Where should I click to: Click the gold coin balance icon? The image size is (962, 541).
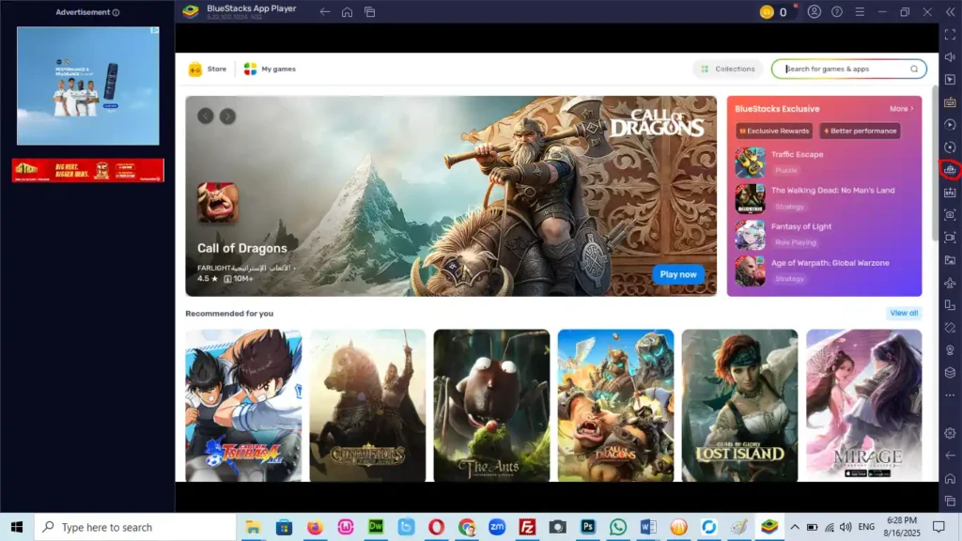click(x=767, y=12)
